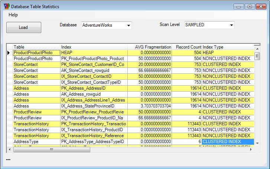270x169 pixels.
Task: Select PK_AddressType_AddressTypeID cell
Action: pos(94,142)
